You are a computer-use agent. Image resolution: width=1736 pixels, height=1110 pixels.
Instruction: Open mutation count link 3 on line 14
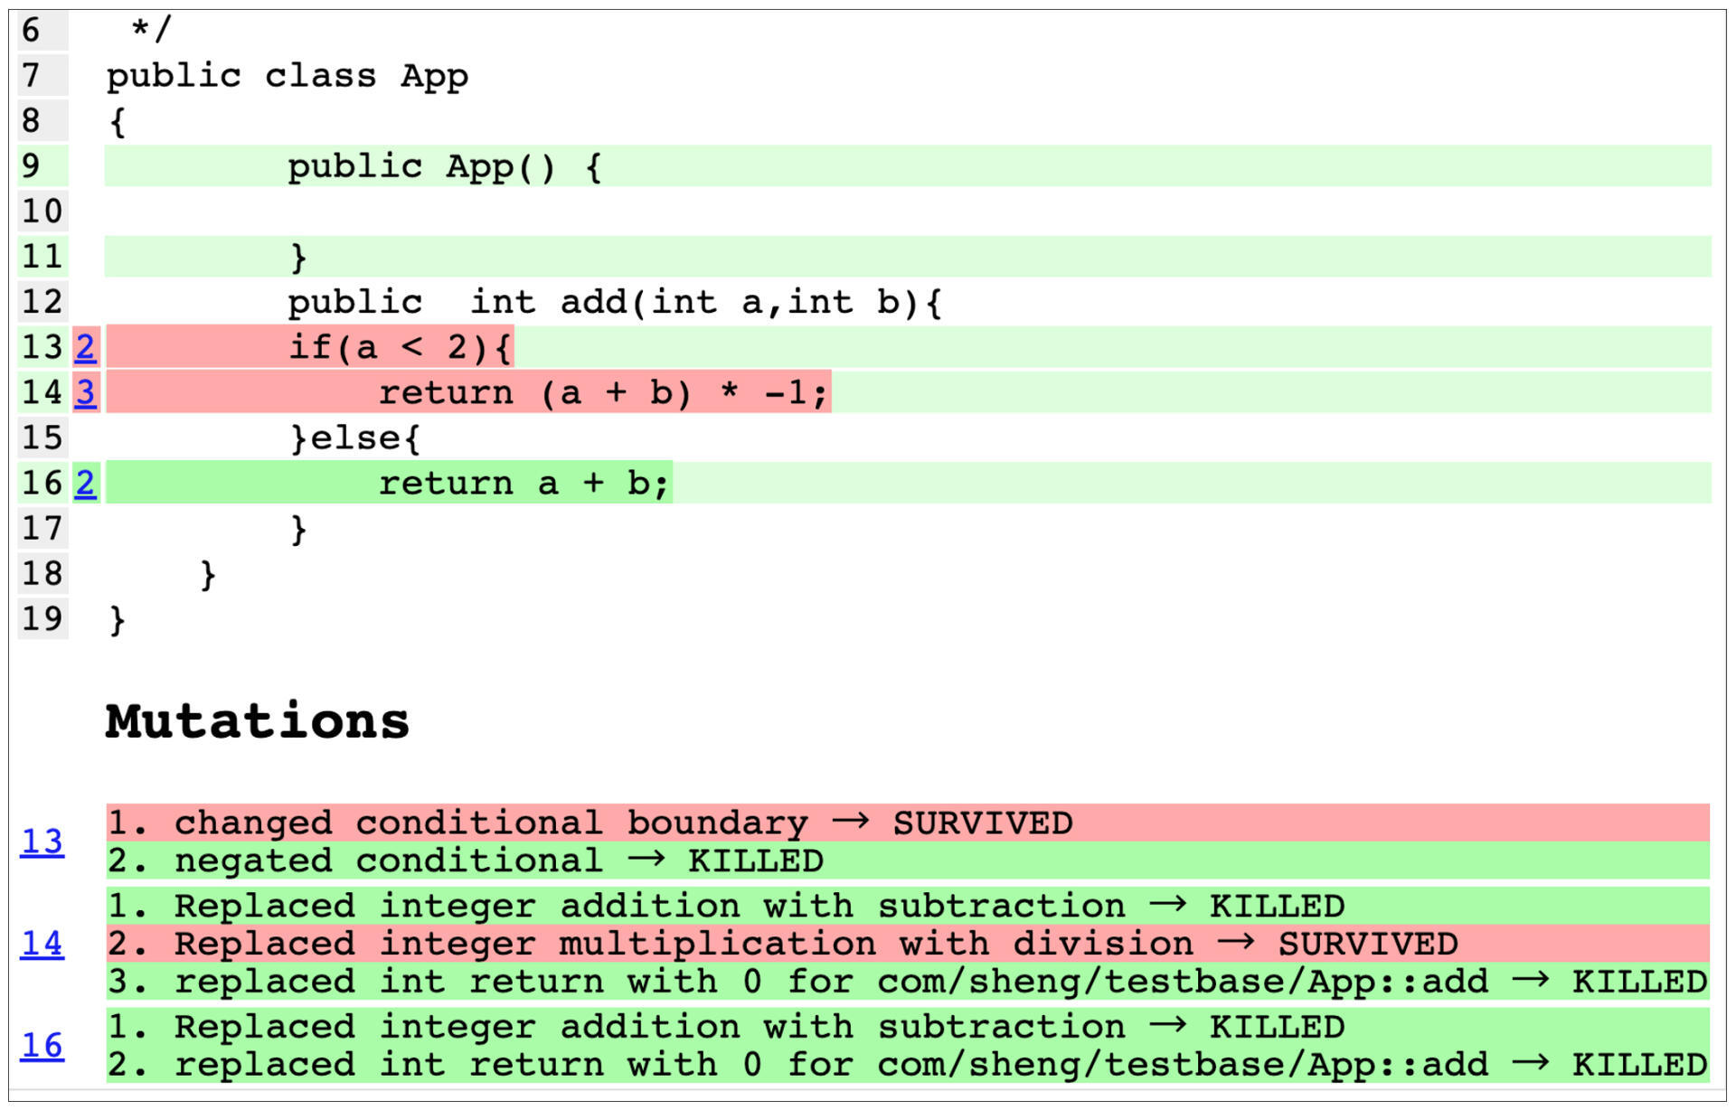click(85, 392)
